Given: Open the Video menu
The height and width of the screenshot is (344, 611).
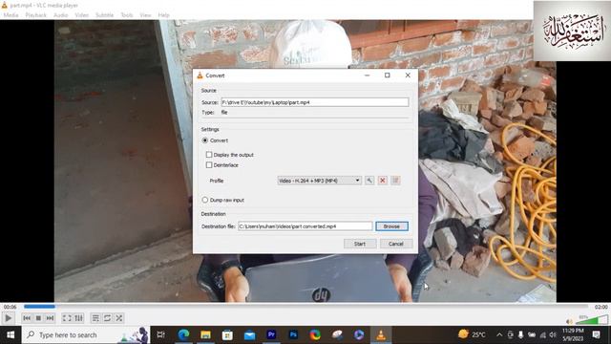Looking at the screenshot, I should 82,15.
